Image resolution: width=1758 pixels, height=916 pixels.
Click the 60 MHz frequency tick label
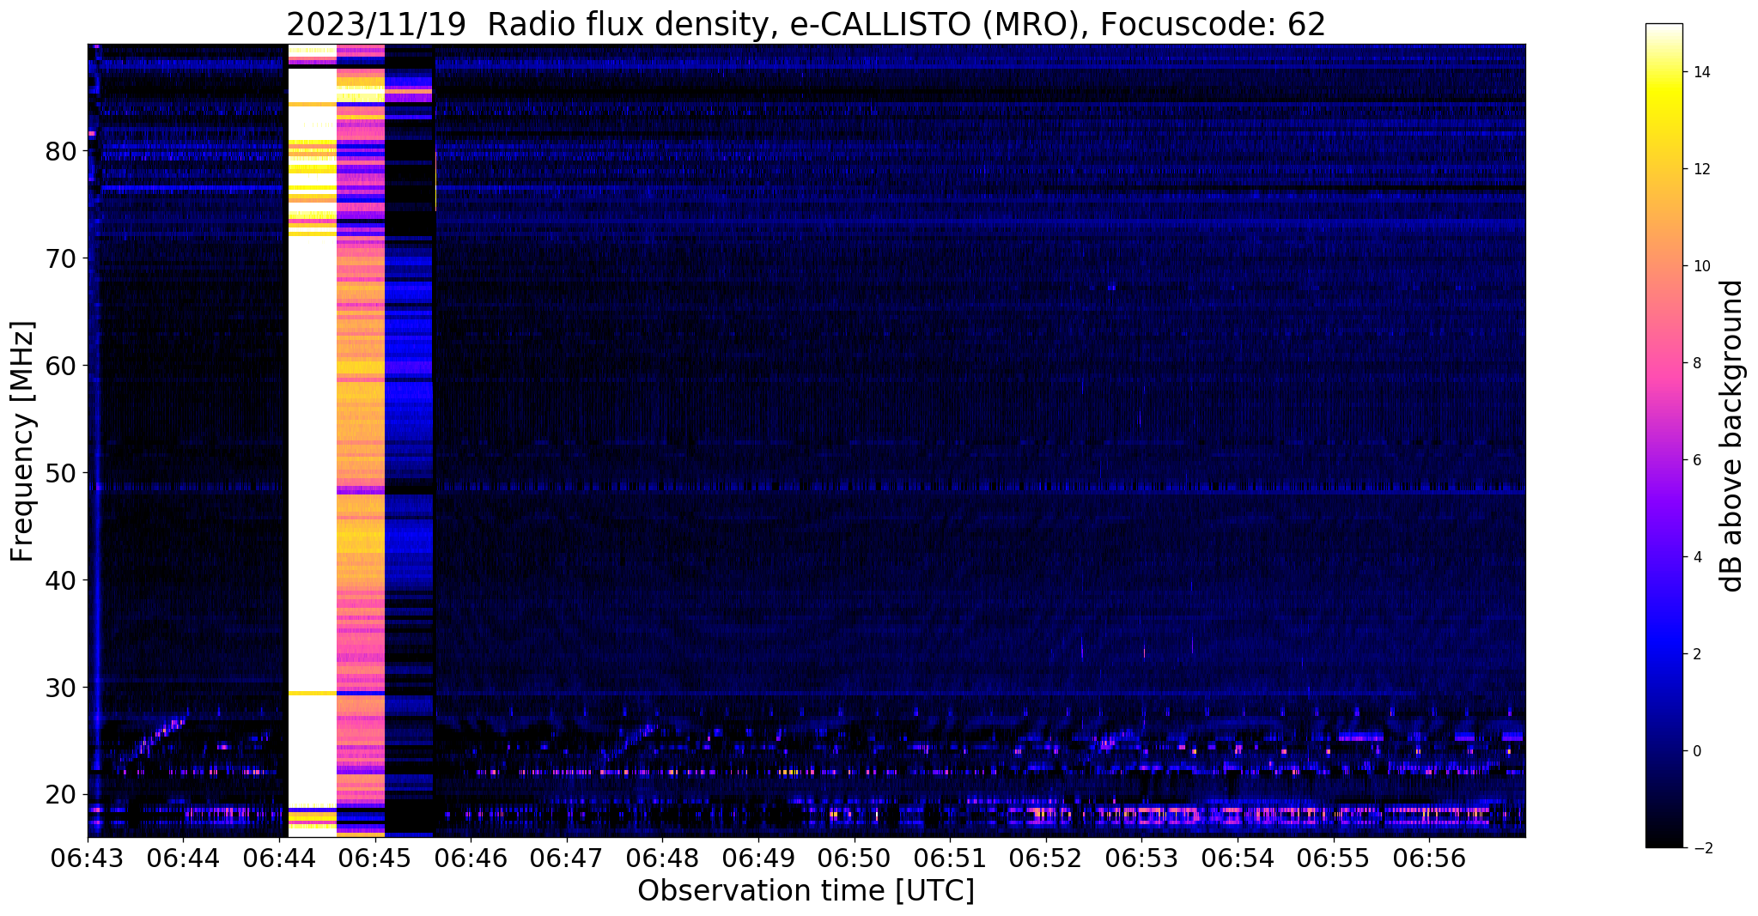point(61,366)
